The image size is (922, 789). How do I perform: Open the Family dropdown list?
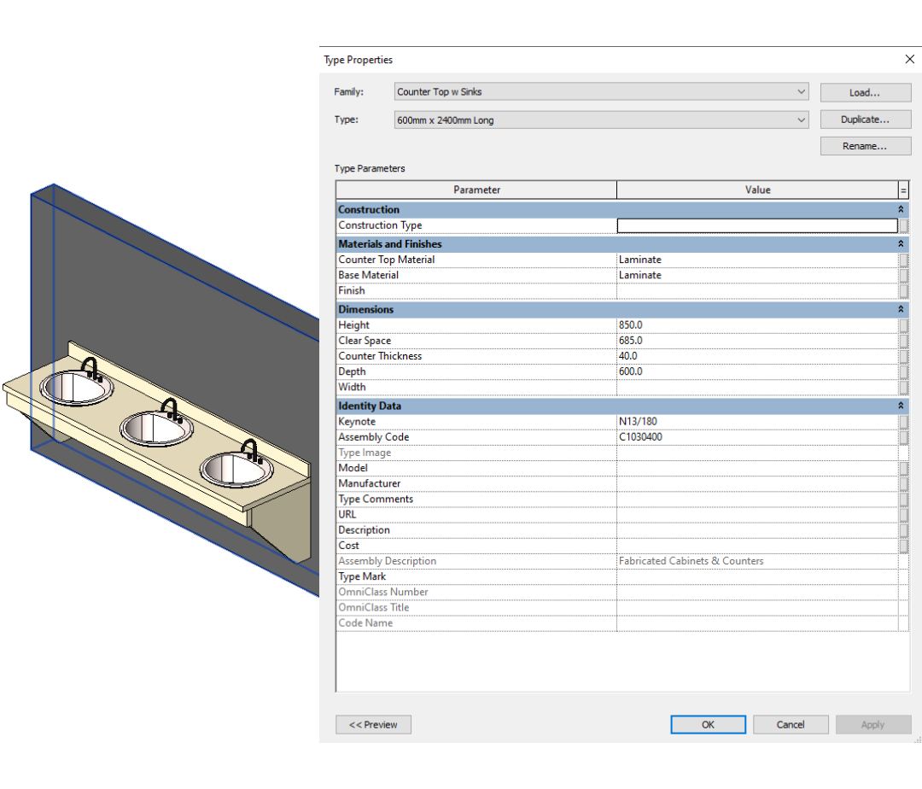(x=801, y=92)
